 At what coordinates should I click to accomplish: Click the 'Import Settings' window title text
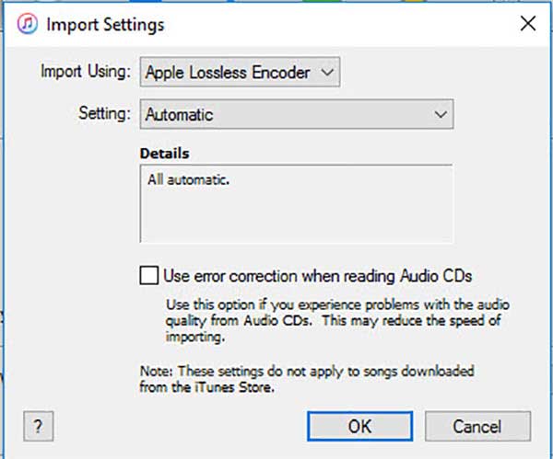pyautogui.click(x=104, y=25)
